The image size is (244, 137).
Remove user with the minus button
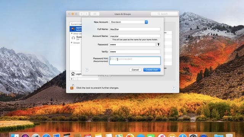75,79
